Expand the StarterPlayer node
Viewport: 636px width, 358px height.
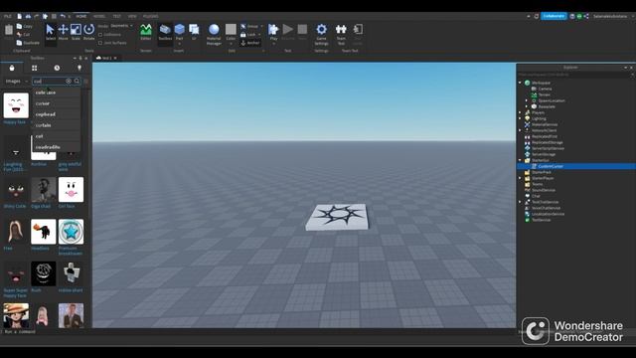[520, 178]
